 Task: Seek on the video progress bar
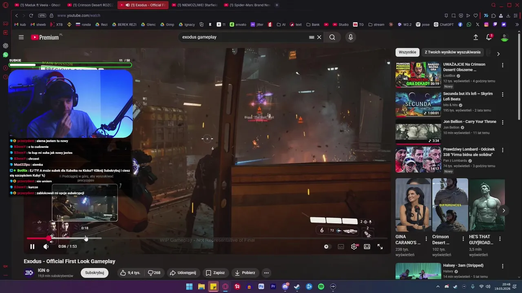click(207, 238)
